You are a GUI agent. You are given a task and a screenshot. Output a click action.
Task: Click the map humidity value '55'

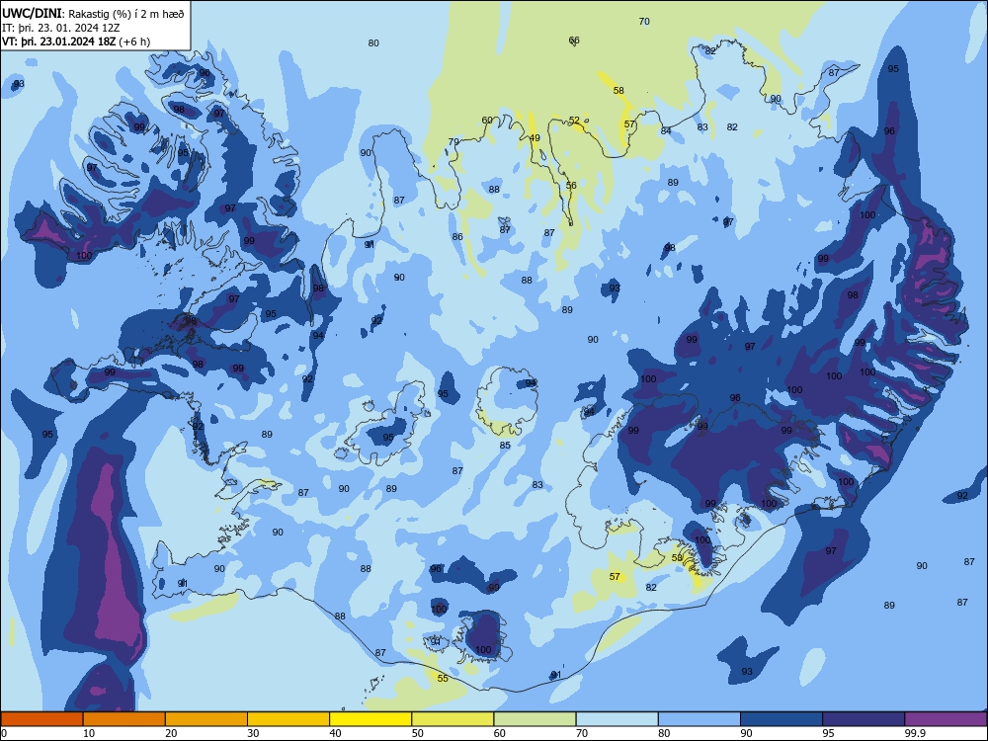tap(443, 678)
